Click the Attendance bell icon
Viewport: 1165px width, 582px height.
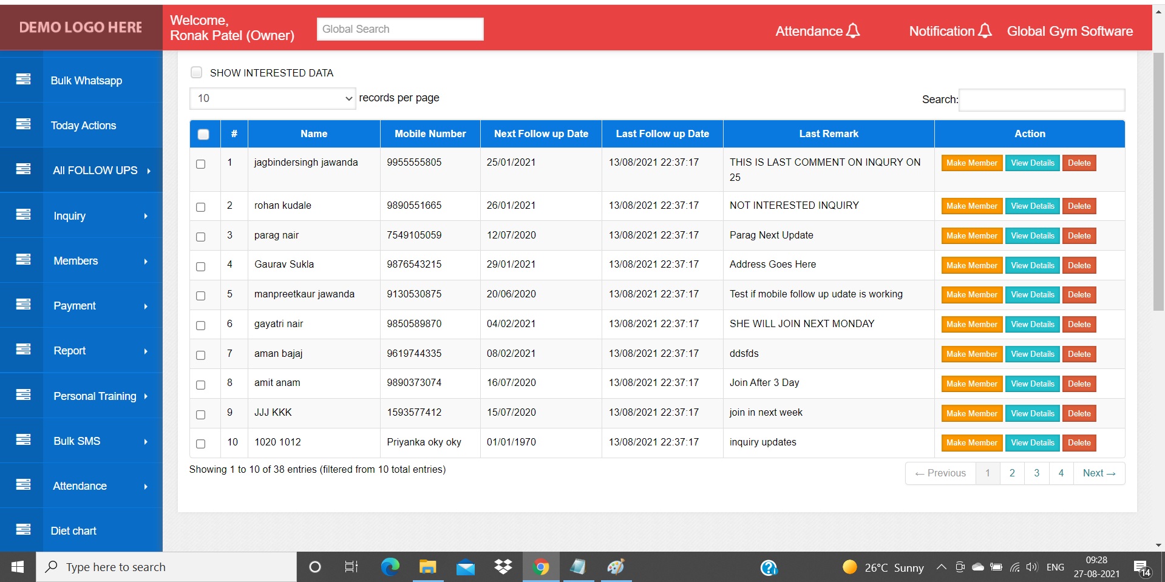pos(854,30)
